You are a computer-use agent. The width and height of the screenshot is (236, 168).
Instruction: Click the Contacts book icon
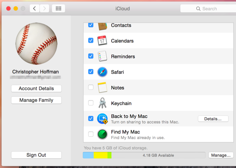coord(102,26)
